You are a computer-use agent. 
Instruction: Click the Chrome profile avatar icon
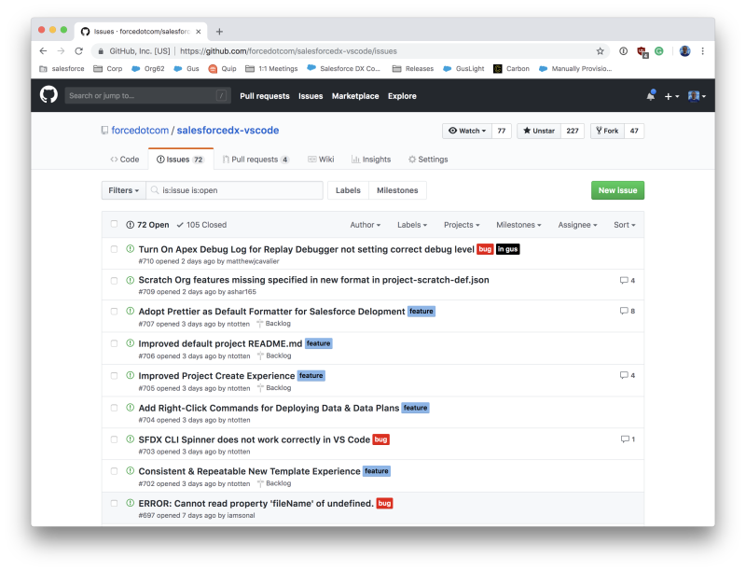[x=684, y=51]
